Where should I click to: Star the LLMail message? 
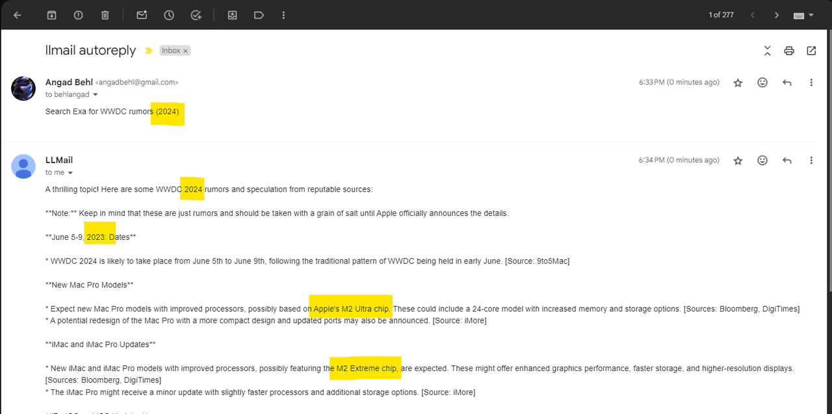click(x=738, y=160)
